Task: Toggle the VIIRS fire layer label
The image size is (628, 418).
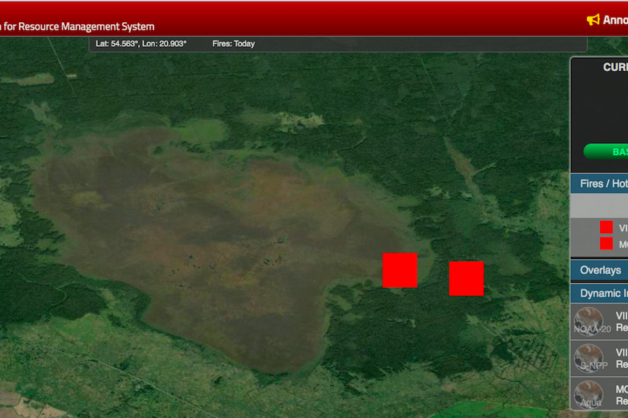Action: click(x=622, y=228)
